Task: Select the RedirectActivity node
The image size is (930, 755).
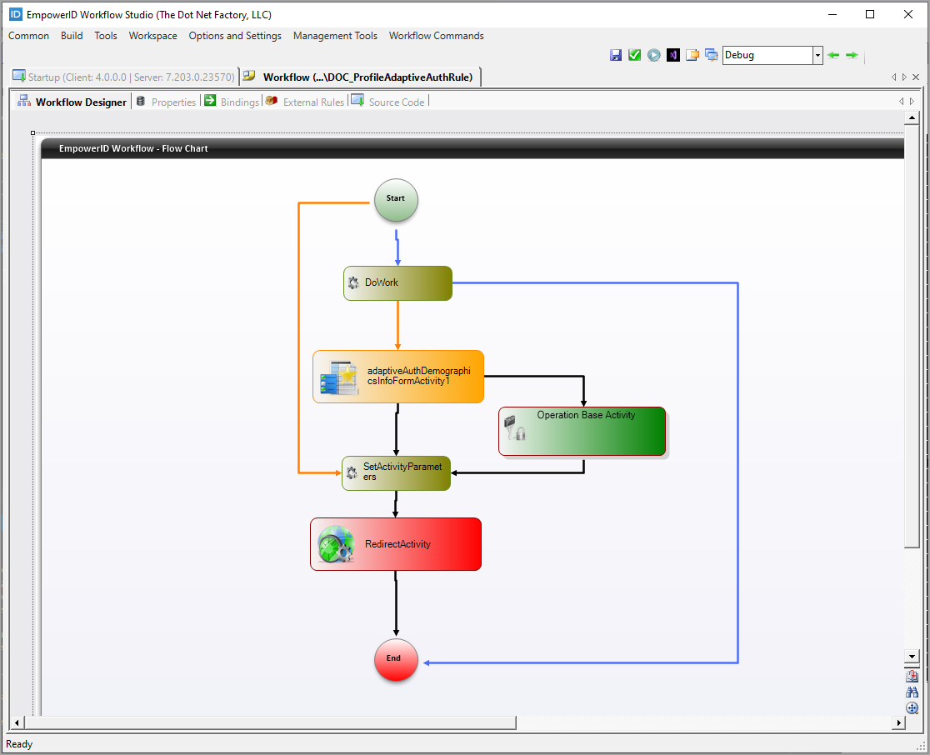Action: click(x=396, y=544)
